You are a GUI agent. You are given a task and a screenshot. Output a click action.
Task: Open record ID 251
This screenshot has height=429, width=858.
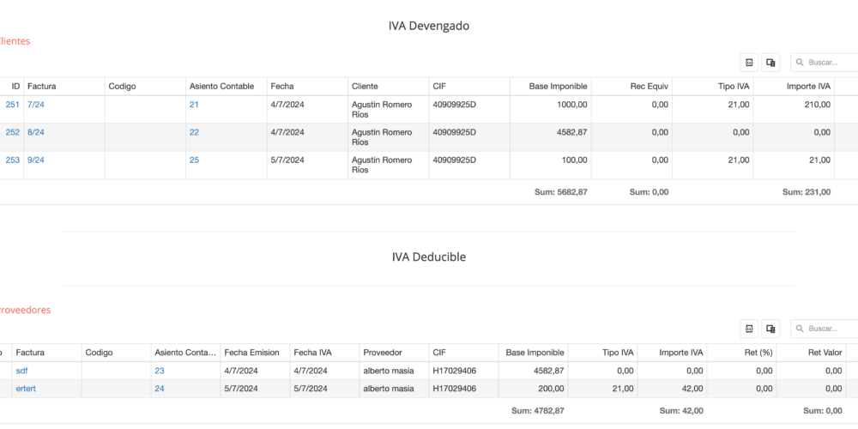pos(13,105)
